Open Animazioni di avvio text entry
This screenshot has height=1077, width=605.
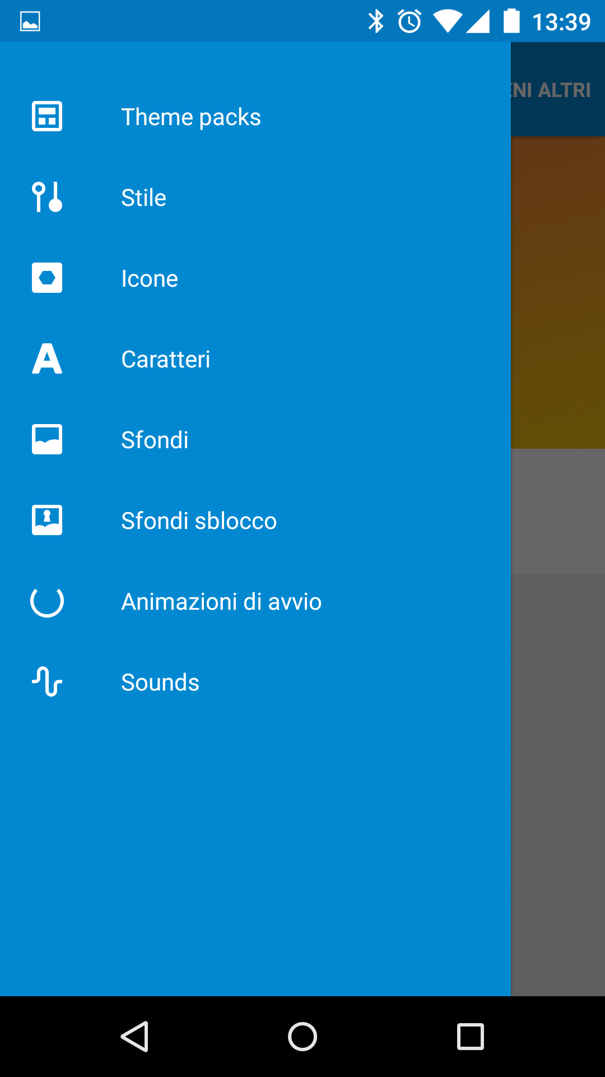[221, 602]
